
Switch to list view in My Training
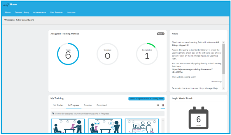[158, 105]
